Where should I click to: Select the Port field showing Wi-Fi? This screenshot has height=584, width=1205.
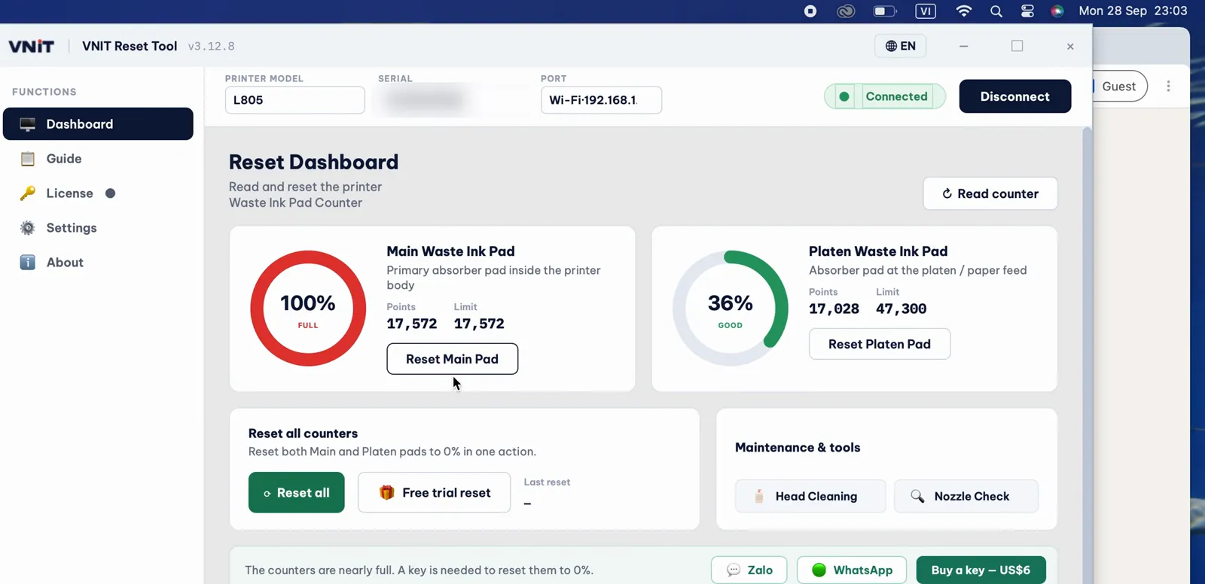coord(601,100)
